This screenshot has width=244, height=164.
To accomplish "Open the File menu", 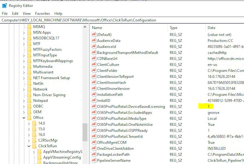I will click(x=5, y=13).
